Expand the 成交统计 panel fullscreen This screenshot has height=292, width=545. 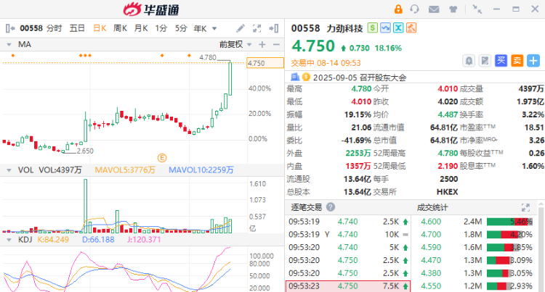point(525,207)
